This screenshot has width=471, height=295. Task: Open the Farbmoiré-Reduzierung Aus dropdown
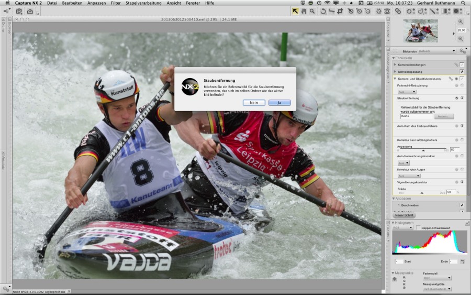[x=407, y=92]
